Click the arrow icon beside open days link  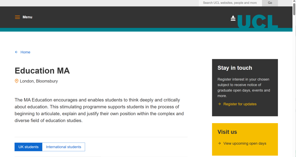(x=219, y=143)
